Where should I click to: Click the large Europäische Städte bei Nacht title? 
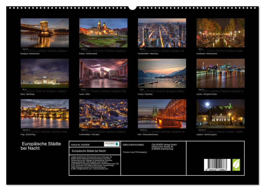tap(41, 146)
